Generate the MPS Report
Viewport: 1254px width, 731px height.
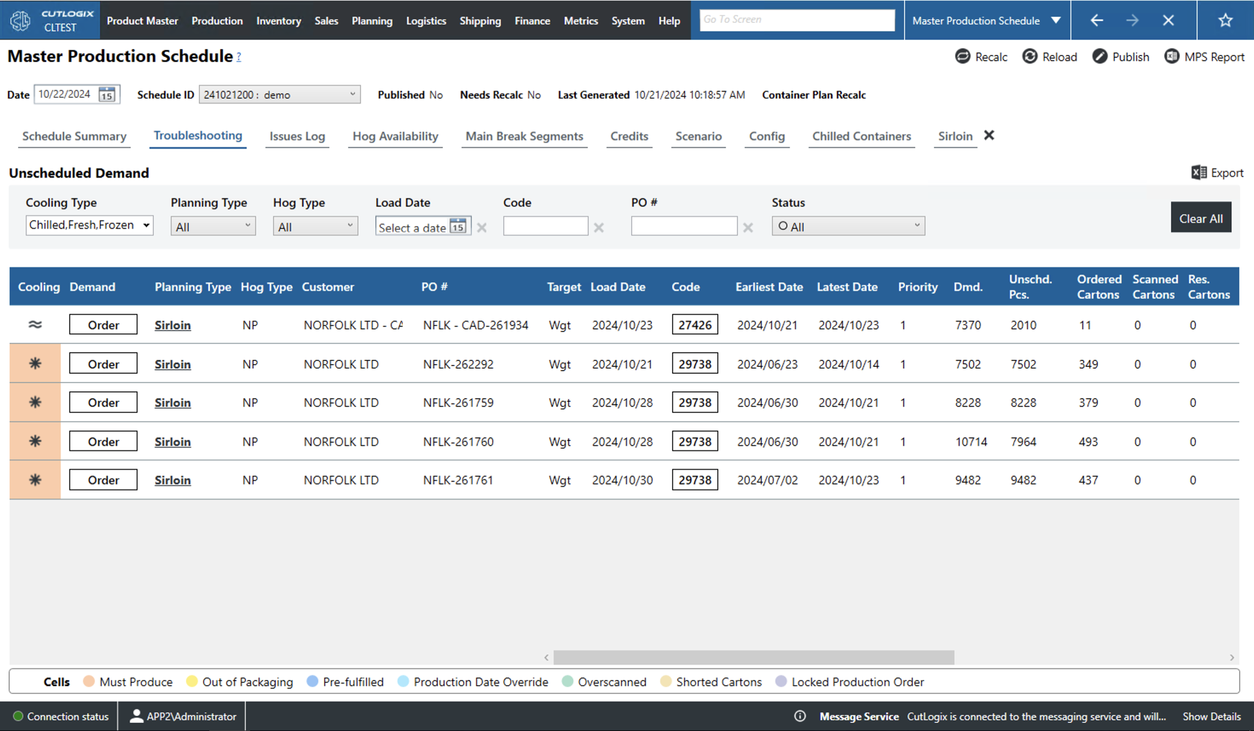click(x=1204, y=57)
